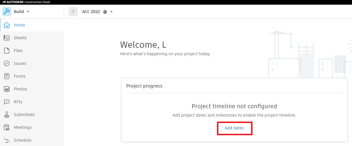The height and width of the screenshot is (146, 352).
Task: Click the Add dates link
Action: tap(234, 128)
